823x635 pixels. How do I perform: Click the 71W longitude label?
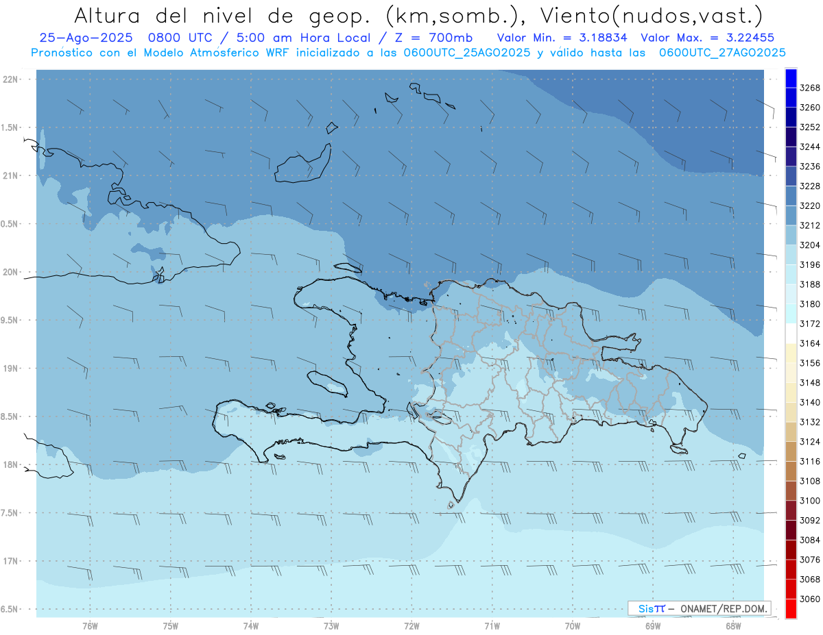[x=492, y=625]
